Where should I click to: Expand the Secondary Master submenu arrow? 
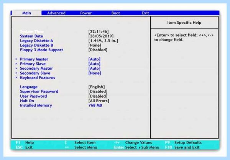point(16,68)
